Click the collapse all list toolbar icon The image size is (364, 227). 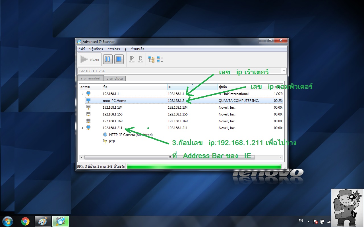tap(160, 59)
